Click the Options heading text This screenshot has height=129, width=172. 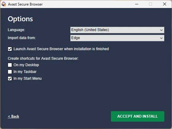pos(20,19)
